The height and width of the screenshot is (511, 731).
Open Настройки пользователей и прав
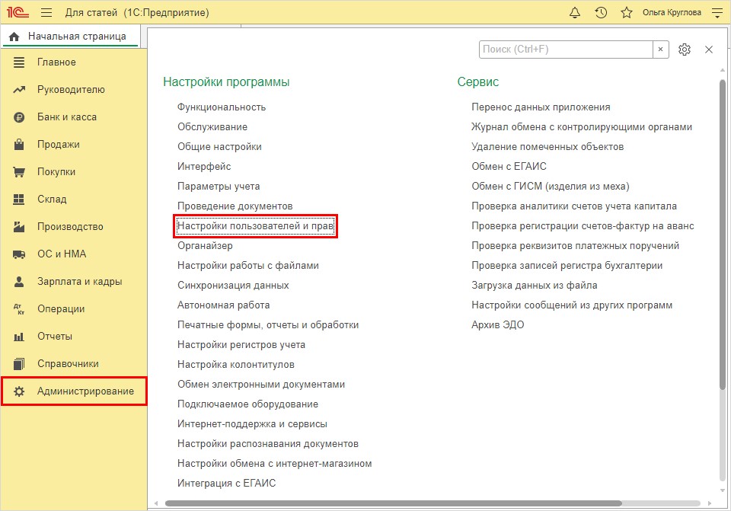(x=256, y=226)
